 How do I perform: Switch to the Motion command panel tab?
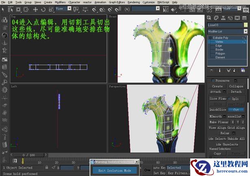pos(230,18)
